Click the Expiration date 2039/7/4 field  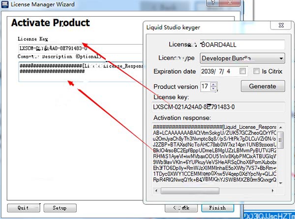pyautogui.click(x=224, y=71)
